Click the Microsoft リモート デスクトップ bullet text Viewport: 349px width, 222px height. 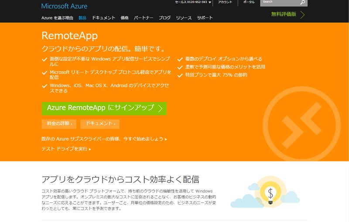click(x=110, y=75)
